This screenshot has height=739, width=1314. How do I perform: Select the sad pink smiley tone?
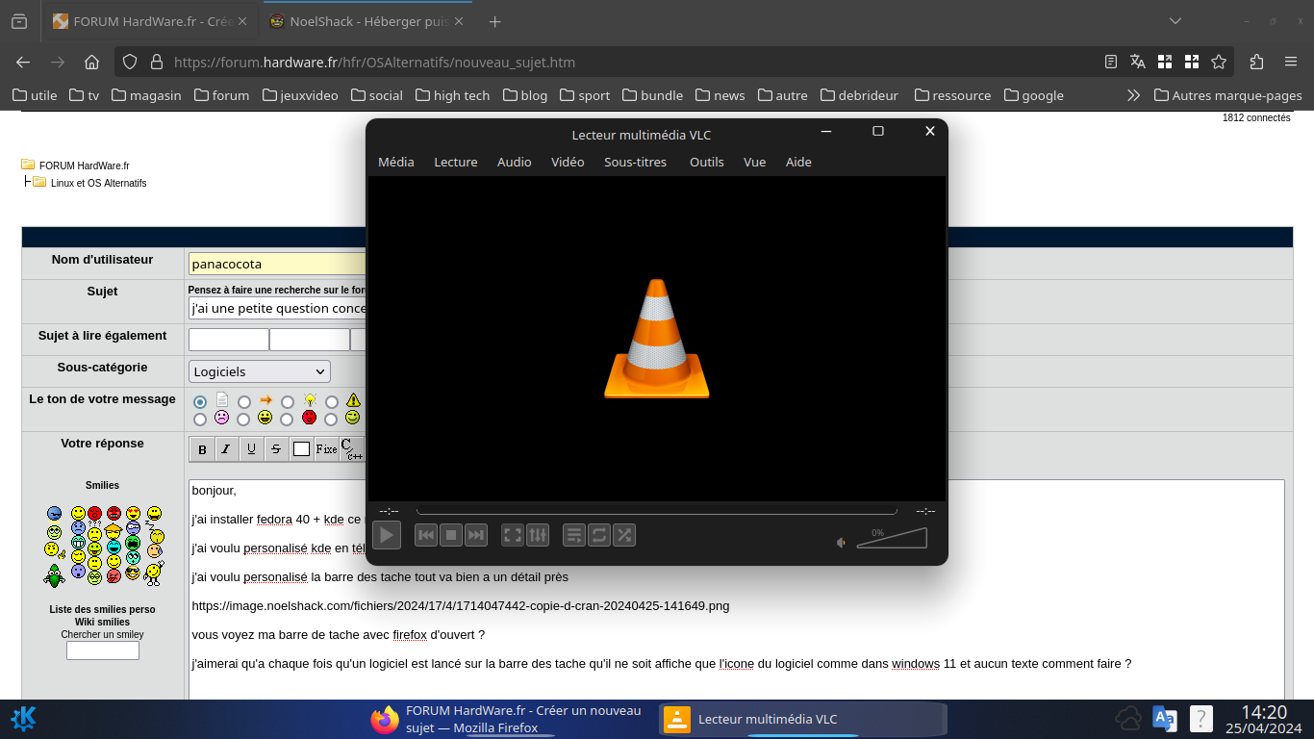click(200, 419)
